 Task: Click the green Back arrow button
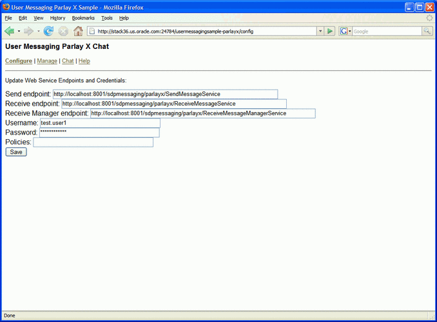pyautogui.click(x=9, y=31)
